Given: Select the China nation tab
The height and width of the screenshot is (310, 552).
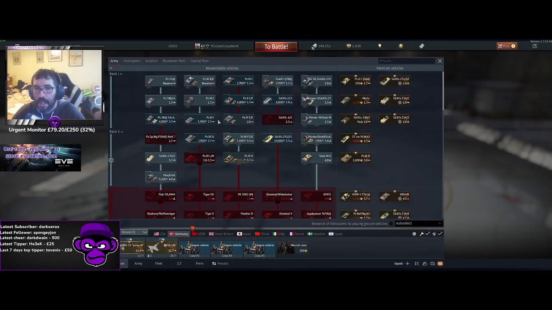Looking at the screenshot, I should 262,234.
